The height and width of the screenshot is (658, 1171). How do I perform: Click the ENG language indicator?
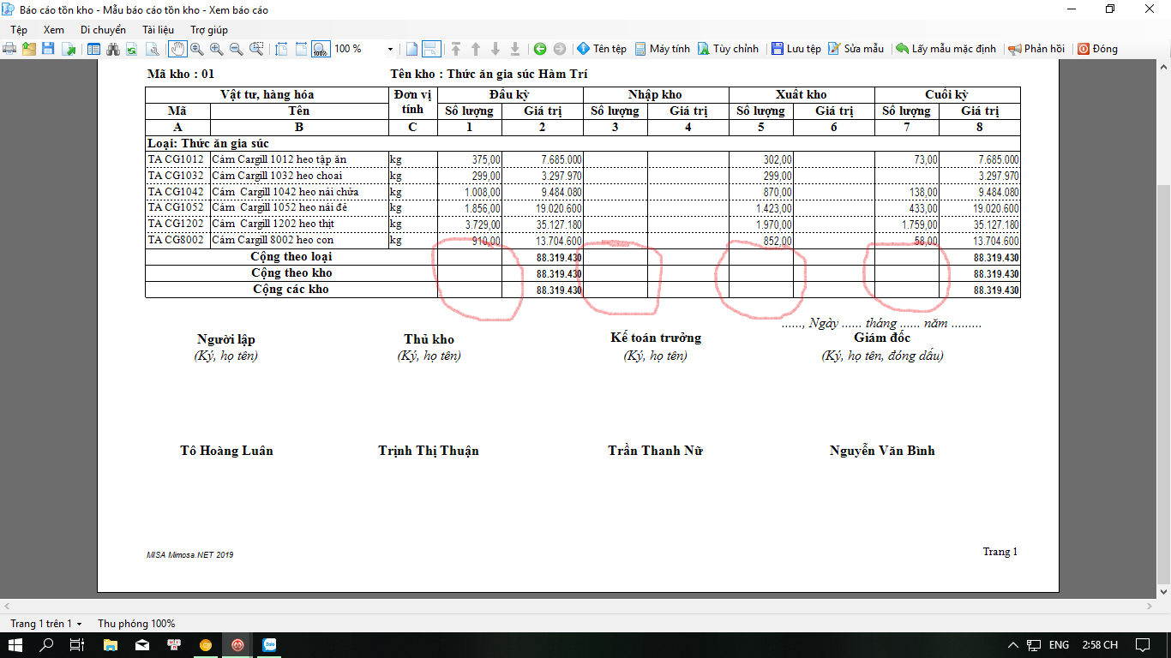click(x=1059, y=644)
